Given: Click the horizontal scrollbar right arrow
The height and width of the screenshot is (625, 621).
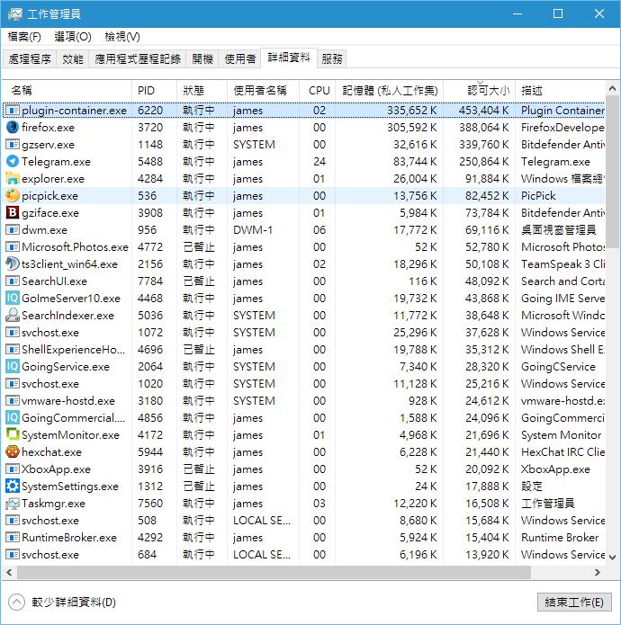Looking at the screenshot, I should tap(598, 572).
